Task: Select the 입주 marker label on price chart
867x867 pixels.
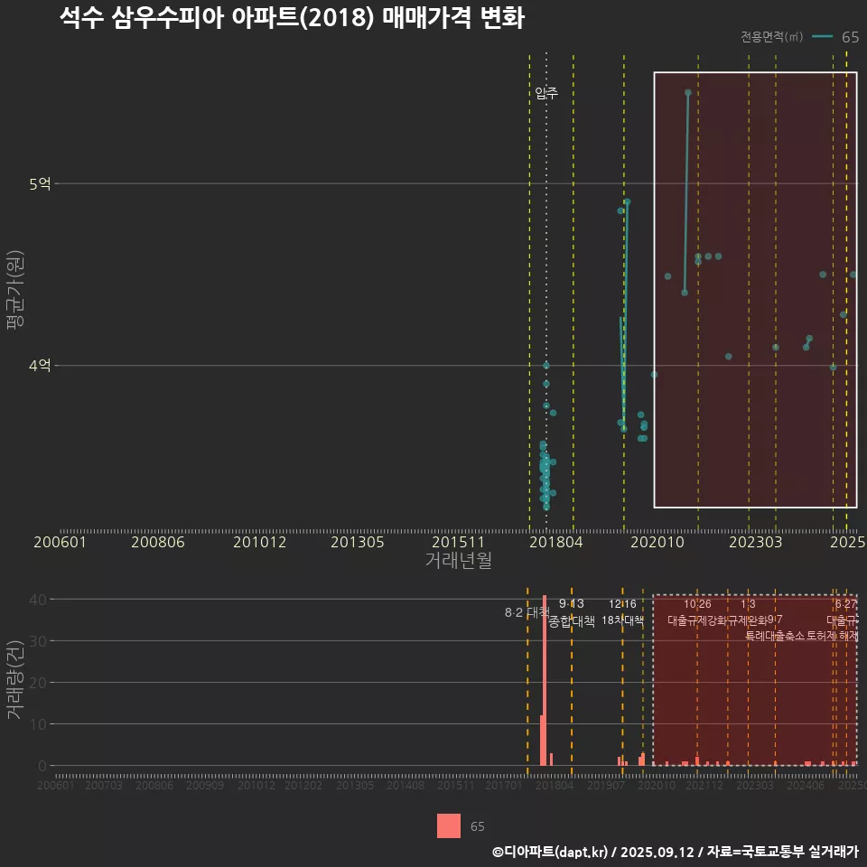Action: point(546,93)
